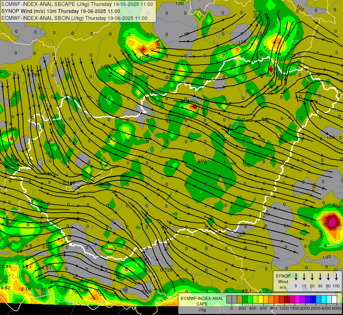Pick the dark green CAPE legend swatch
343x315 pixels.
pyautogui.click(x=245, y=300)
